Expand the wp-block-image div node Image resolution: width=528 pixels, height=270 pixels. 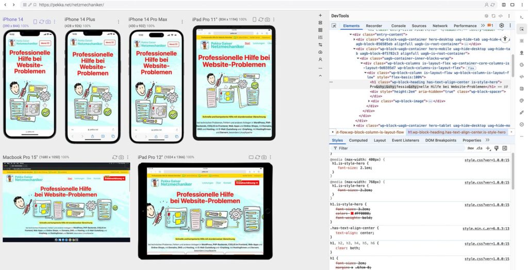coord(368,101)
